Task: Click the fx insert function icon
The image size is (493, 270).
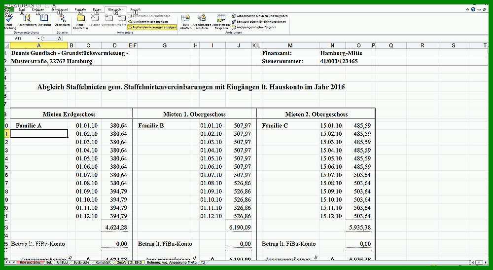Action: click(x=60, y=39)
